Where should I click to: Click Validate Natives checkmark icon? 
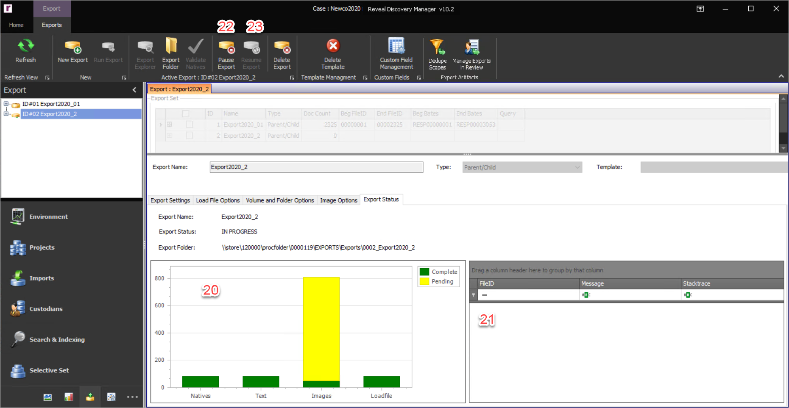pyautogui.click(x=195, y=46)
